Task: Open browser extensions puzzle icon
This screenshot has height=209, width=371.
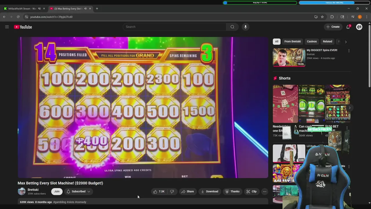Action: pos(332,17)
